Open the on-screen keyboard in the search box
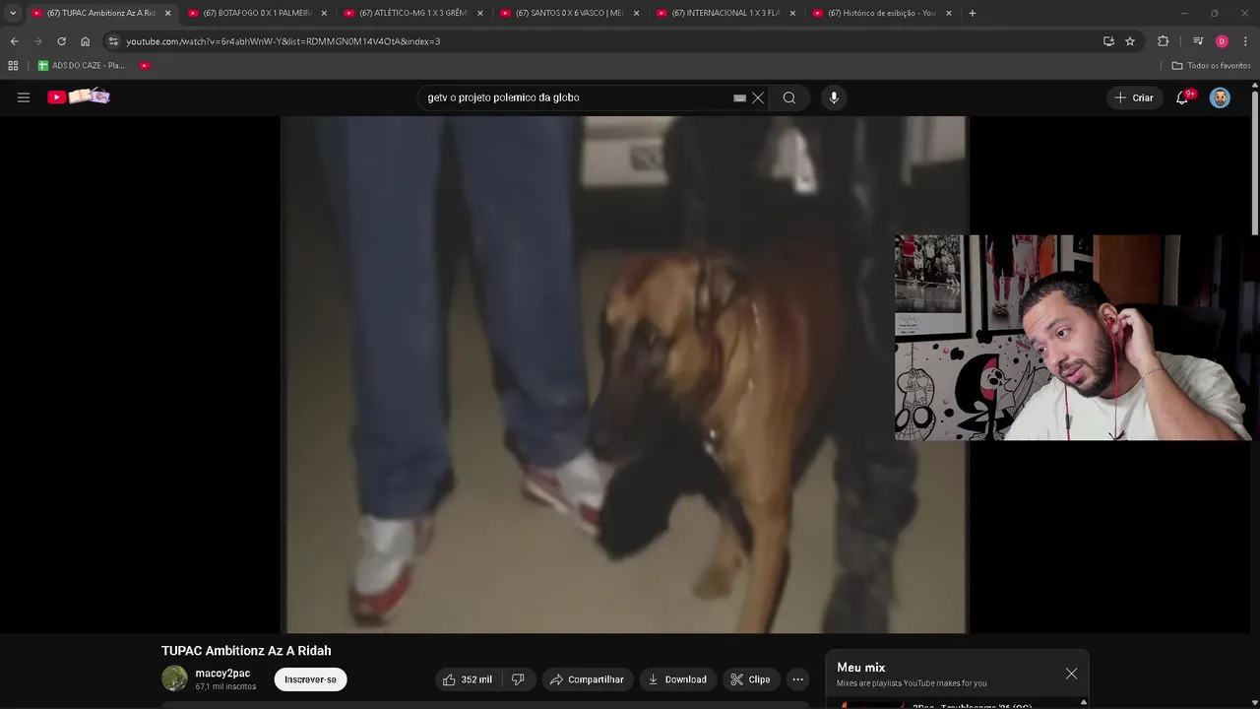The height and width of the screenshot is (709, 1260). click(x=739, y=98)
